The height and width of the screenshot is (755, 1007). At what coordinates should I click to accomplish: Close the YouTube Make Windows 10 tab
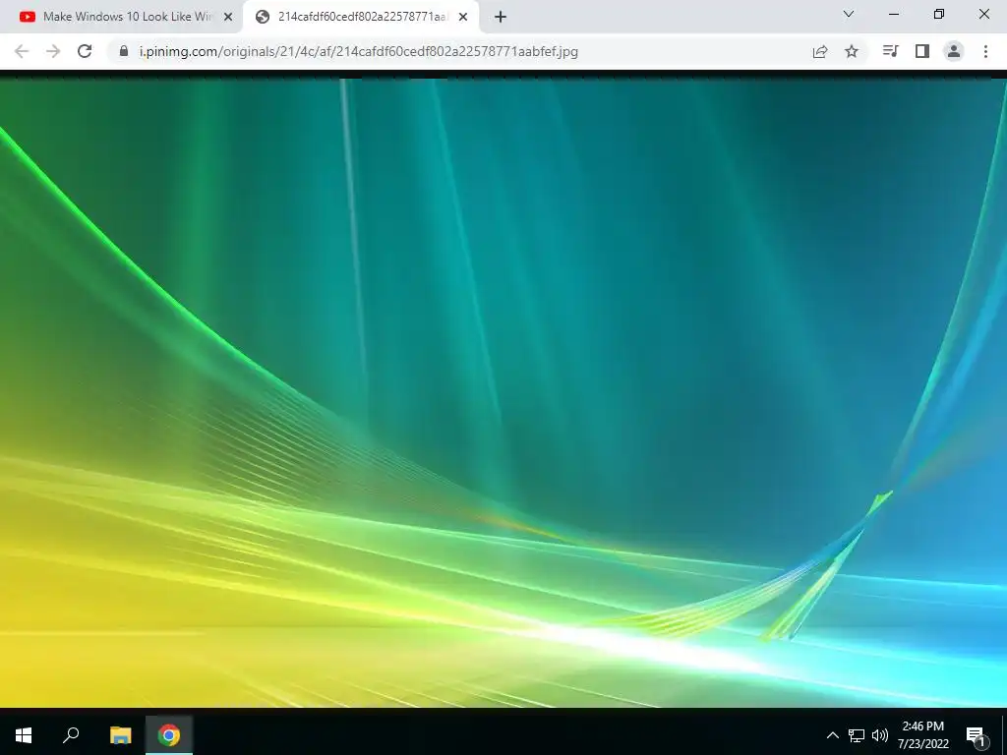tap(228, 18)
